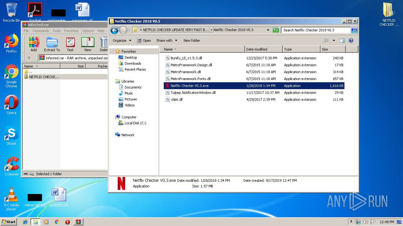Screen dimensions: 403x226
Task: Select Bunifu_UI_v1.5.3.dll file
Action: coord(254,58)
